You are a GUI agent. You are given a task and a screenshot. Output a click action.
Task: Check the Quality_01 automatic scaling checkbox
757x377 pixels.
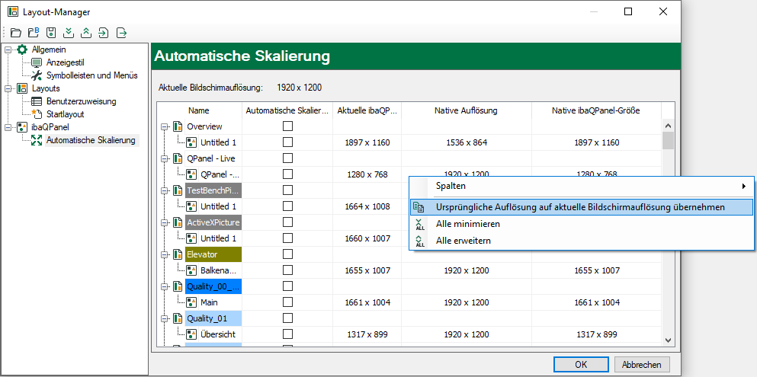(x=287, y=318)
